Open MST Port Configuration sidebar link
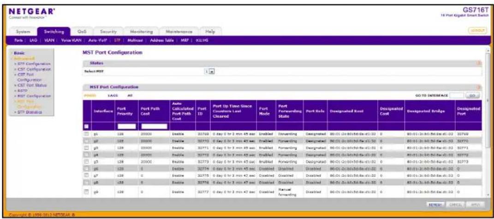 tap(30, 104)
